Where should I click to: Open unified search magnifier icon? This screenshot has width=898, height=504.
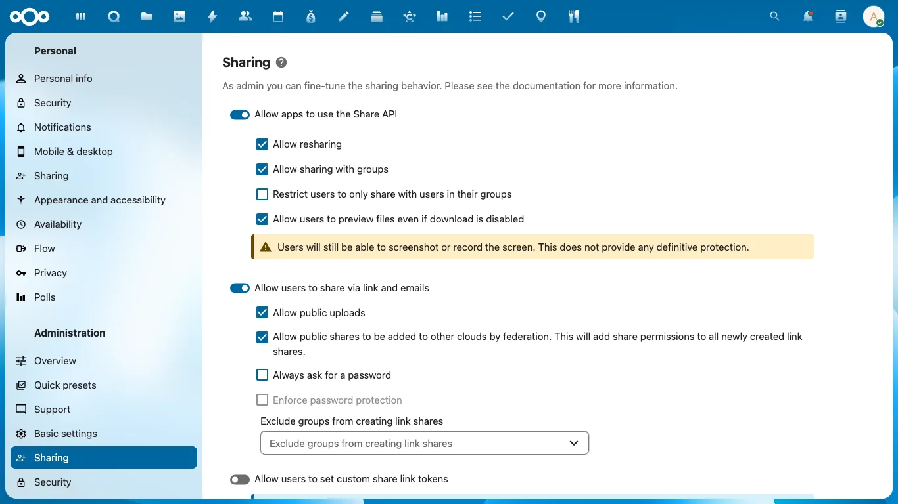pos(775,16)
